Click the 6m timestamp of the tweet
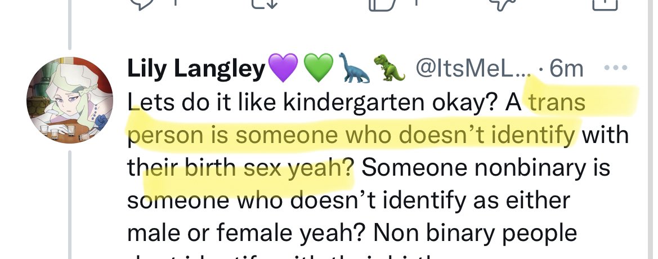Viewport: 658px width, 259px height. coord(566,68)
